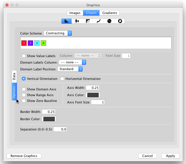Open the Color Scheme dropdown
Image resolution: width=186 pixels, height=164 pixels.
tap(58, 33)
